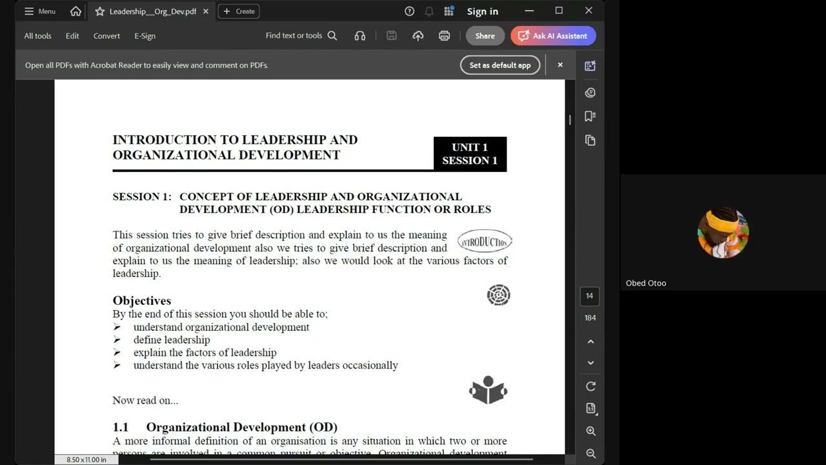
Task: Open the AI Assistant panel icon in sidebar
Action: point(590,66)
